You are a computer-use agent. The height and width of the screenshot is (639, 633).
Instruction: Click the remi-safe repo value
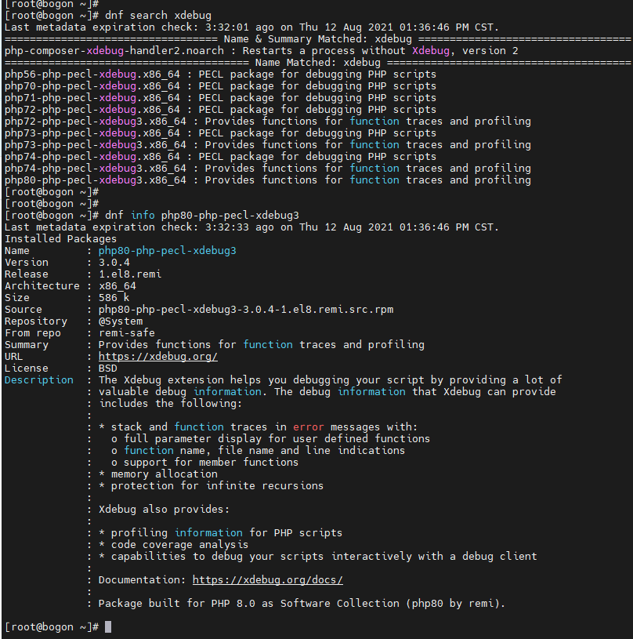tap(126, 333)
